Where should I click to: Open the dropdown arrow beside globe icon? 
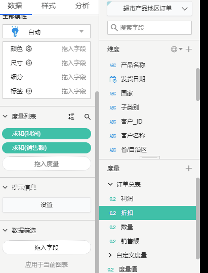[x=181, y=49]
